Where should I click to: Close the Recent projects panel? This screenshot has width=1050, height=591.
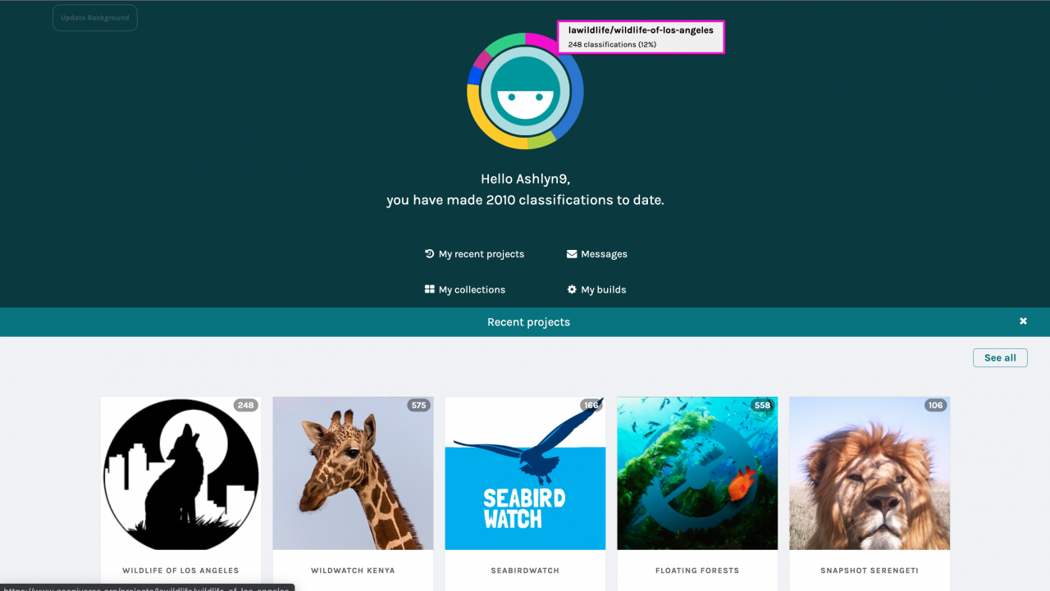[1023, 321]
